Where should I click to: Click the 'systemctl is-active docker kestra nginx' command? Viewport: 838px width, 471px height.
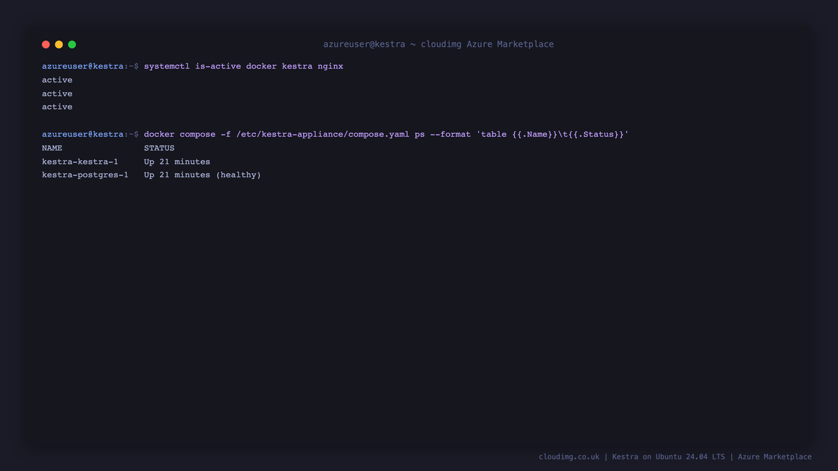coord(244,66)
